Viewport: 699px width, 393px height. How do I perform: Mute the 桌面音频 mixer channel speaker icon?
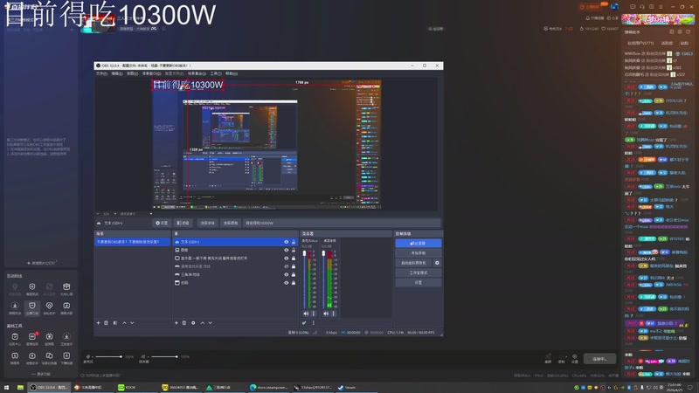tap(326, 314)
